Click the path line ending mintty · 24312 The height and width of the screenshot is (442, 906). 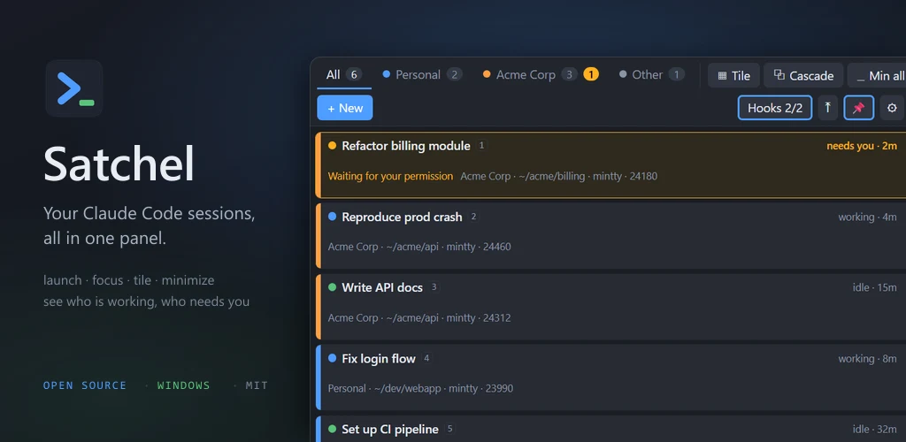tap(419, 318)
